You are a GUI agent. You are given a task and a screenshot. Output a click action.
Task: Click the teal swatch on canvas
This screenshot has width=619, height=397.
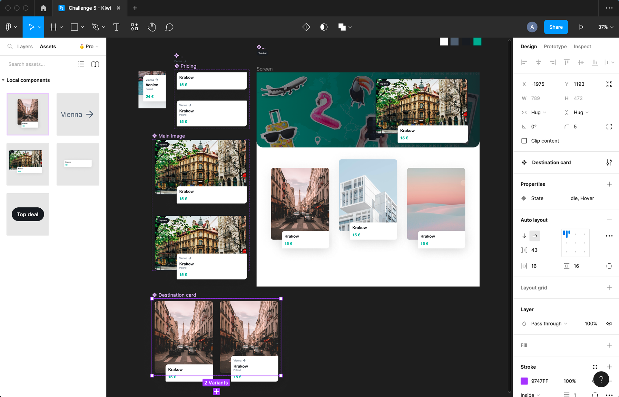click(477, 42)
